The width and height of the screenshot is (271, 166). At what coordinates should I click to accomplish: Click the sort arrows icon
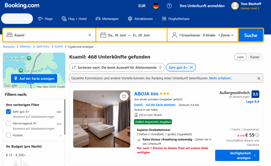point(74,68)
